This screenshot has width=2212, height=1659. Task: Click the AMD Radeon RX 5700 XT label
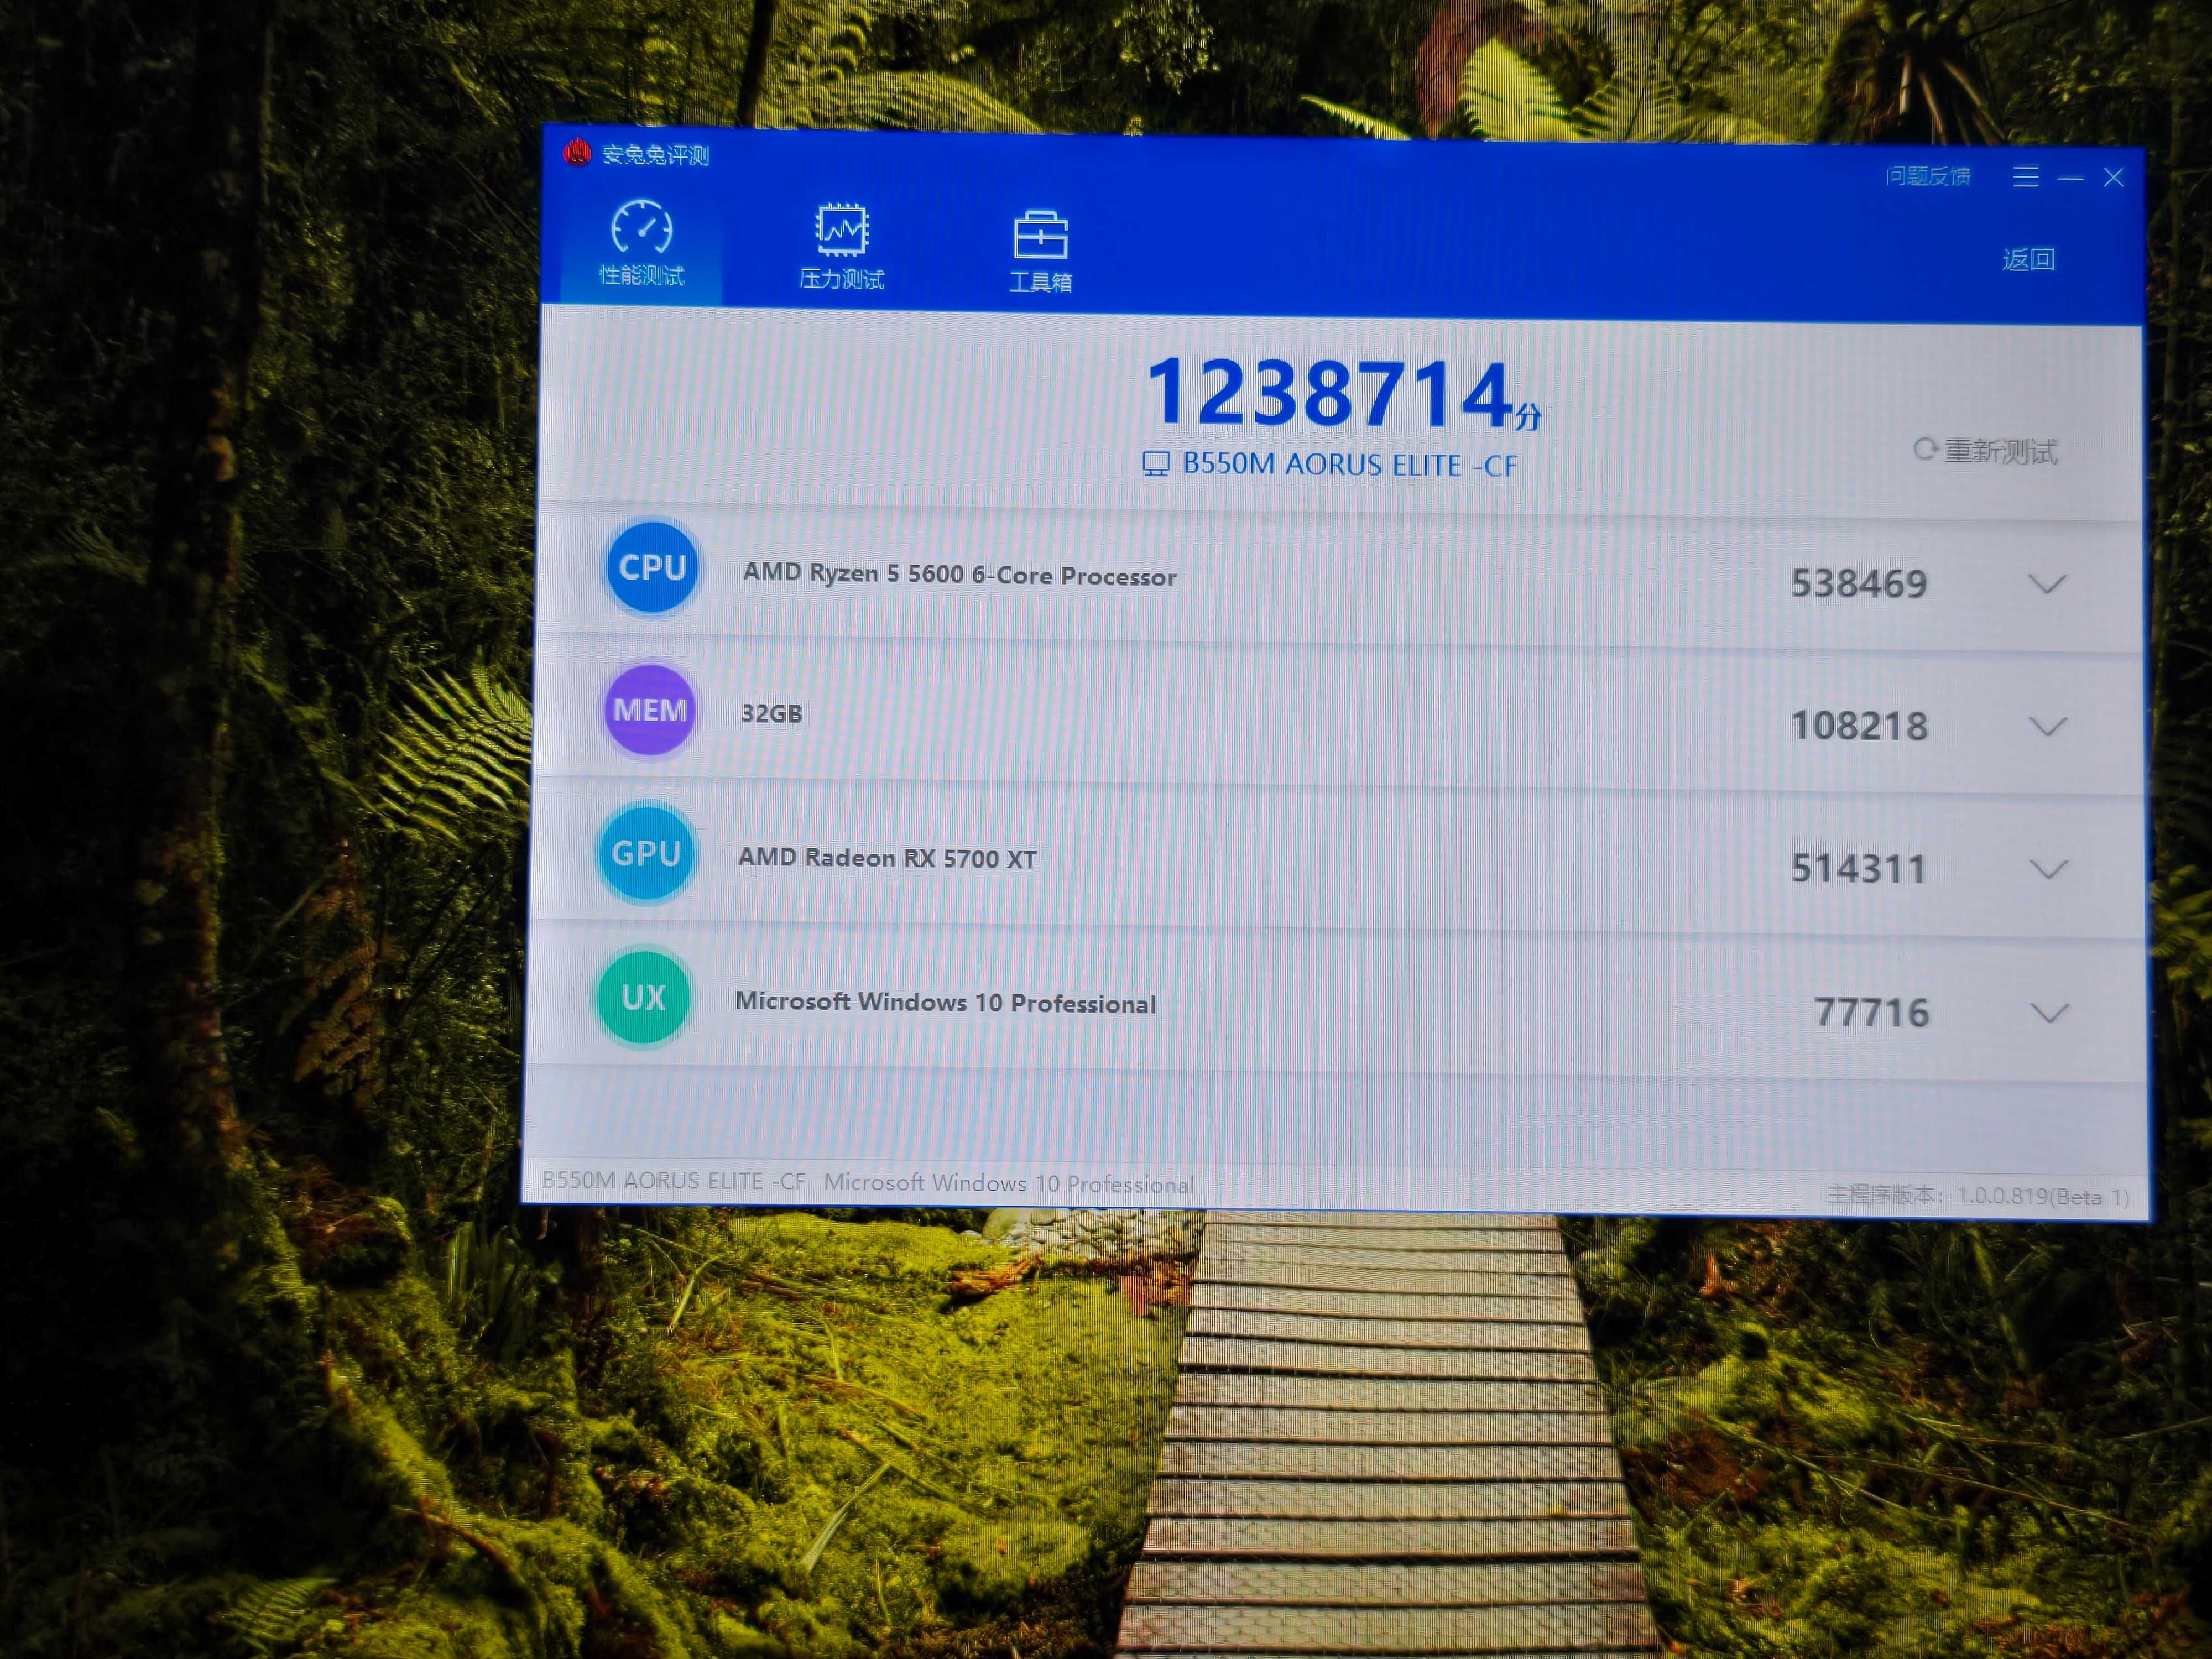click(x=887, y=858)
